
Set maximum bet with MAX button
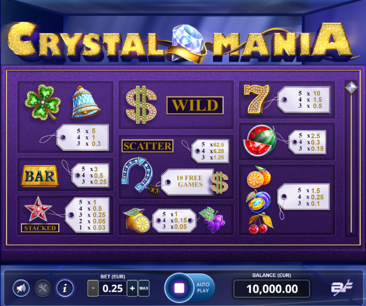(x=144, y=288)
